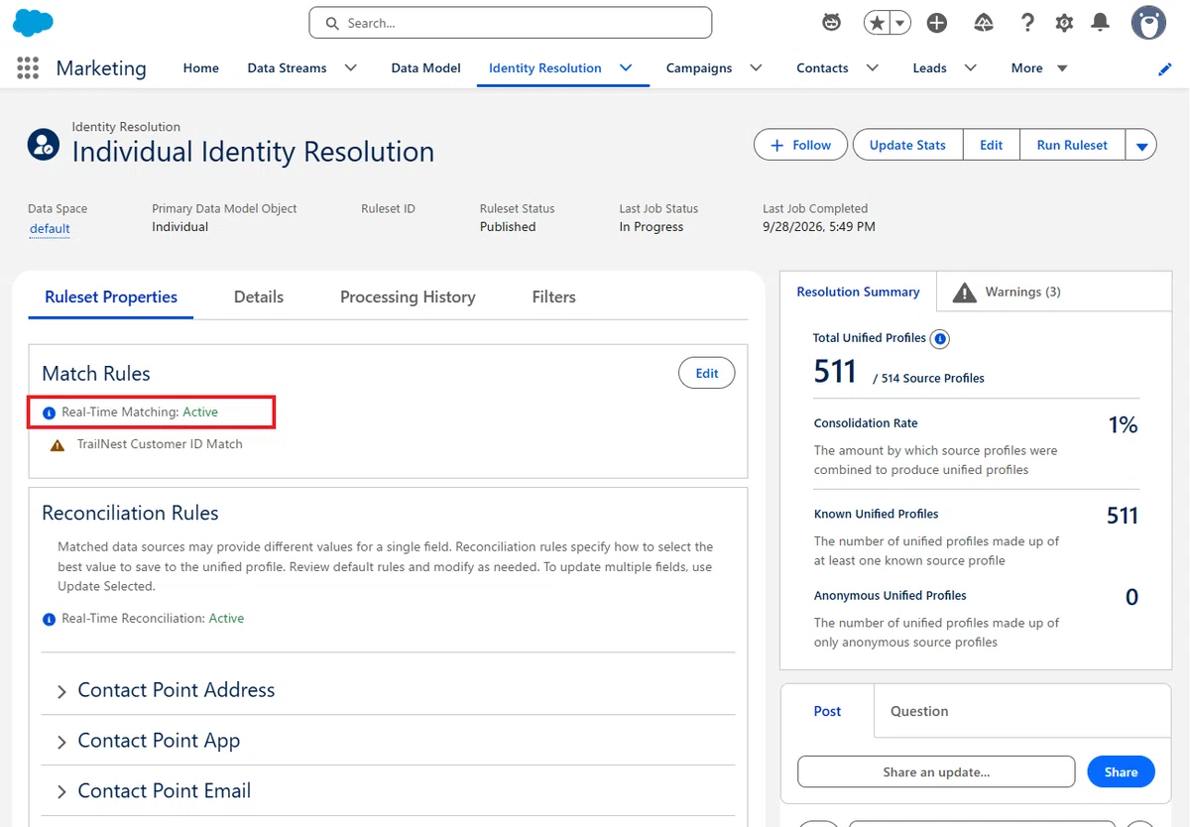View notifications bell
Viewport: 1190px width, 827px height.
pyautogui.click(x=1100, y=23)
